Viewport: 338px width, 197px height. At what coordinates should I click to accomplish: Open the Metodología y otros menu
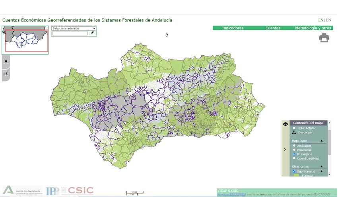[313, 28]
